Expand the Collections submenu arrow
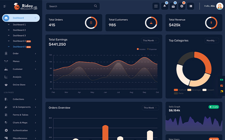 click(x=35, y=99)
